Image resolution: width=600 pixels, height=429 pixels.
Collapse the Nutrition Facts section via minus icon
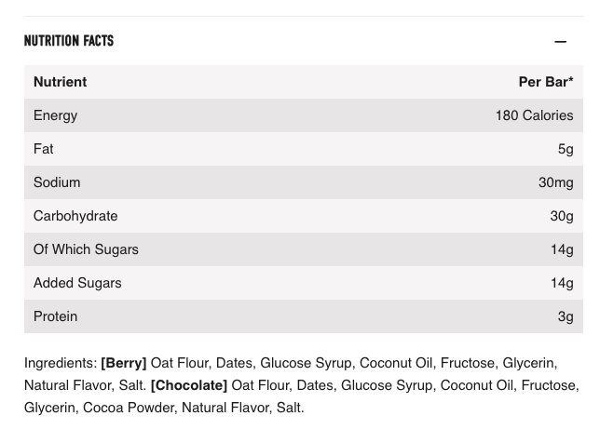pyautogui.click(x=560, y=42)
